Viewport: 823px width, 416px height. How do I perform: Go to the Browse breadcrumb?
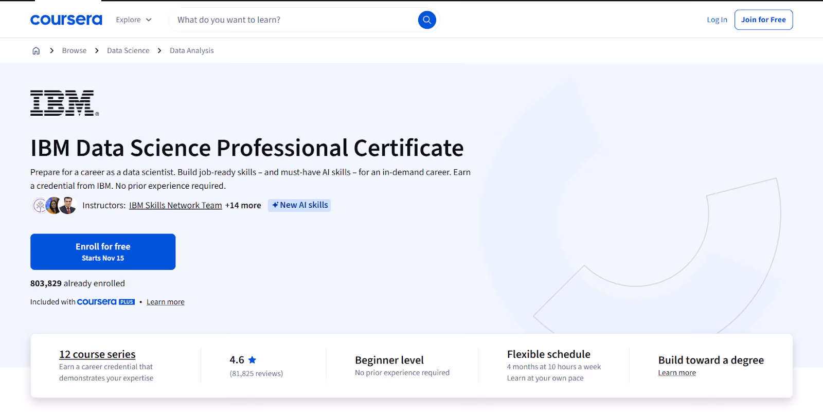click(74, 50)
